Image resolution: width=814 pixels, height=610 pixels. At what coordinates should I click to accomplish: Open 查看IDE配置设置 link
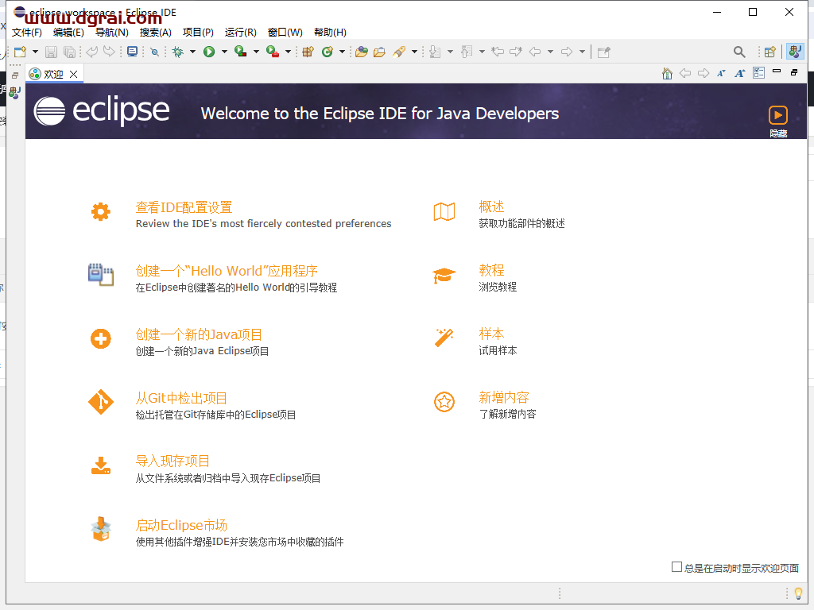coord(184,207)
